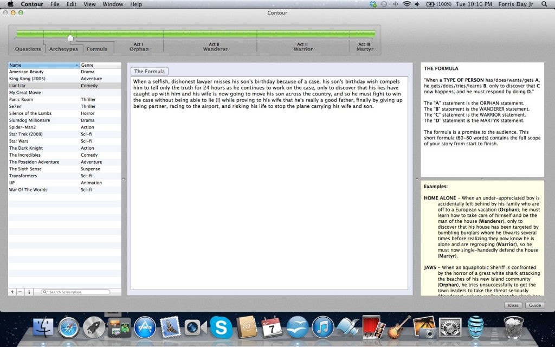The height and width of the screenshot is (347, 555).
Task: Open the Trash in the Dock
Action: (514, 327)
